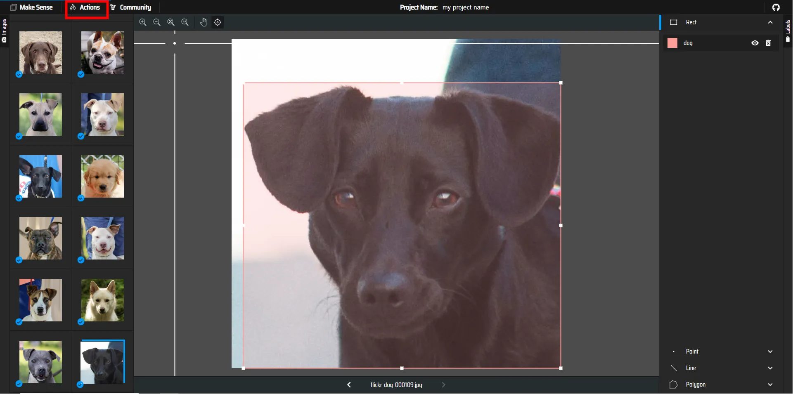This screenshot has height=394, width=793.
Task: Click the dog label color swatch
Action: click(672, 43)
